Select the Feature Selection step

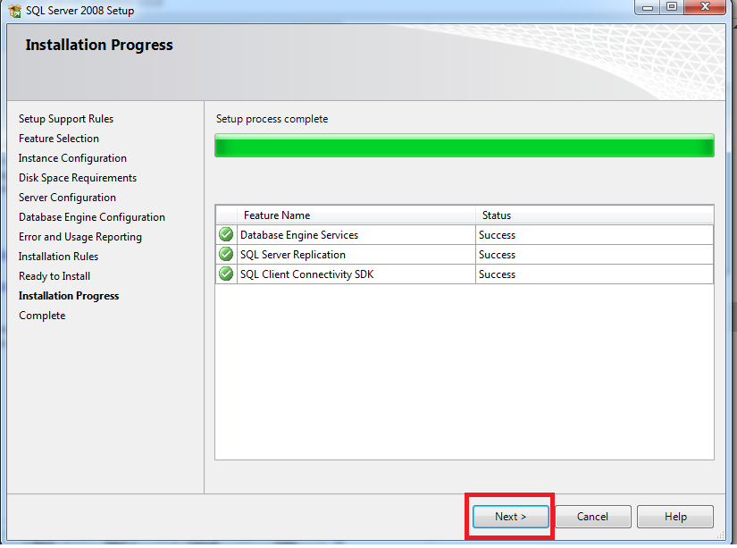coord(59,139)
